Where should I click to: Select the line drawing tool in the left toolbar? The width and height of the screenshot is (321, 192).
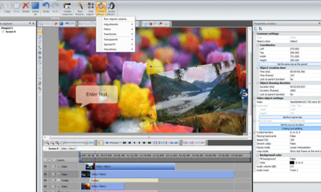pyautogui.click(x=40, y=48)
